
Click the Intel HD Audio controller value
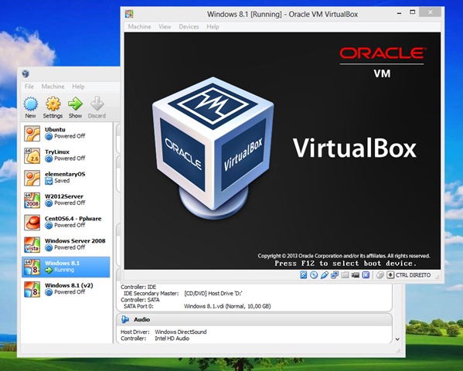click(172, 339)
